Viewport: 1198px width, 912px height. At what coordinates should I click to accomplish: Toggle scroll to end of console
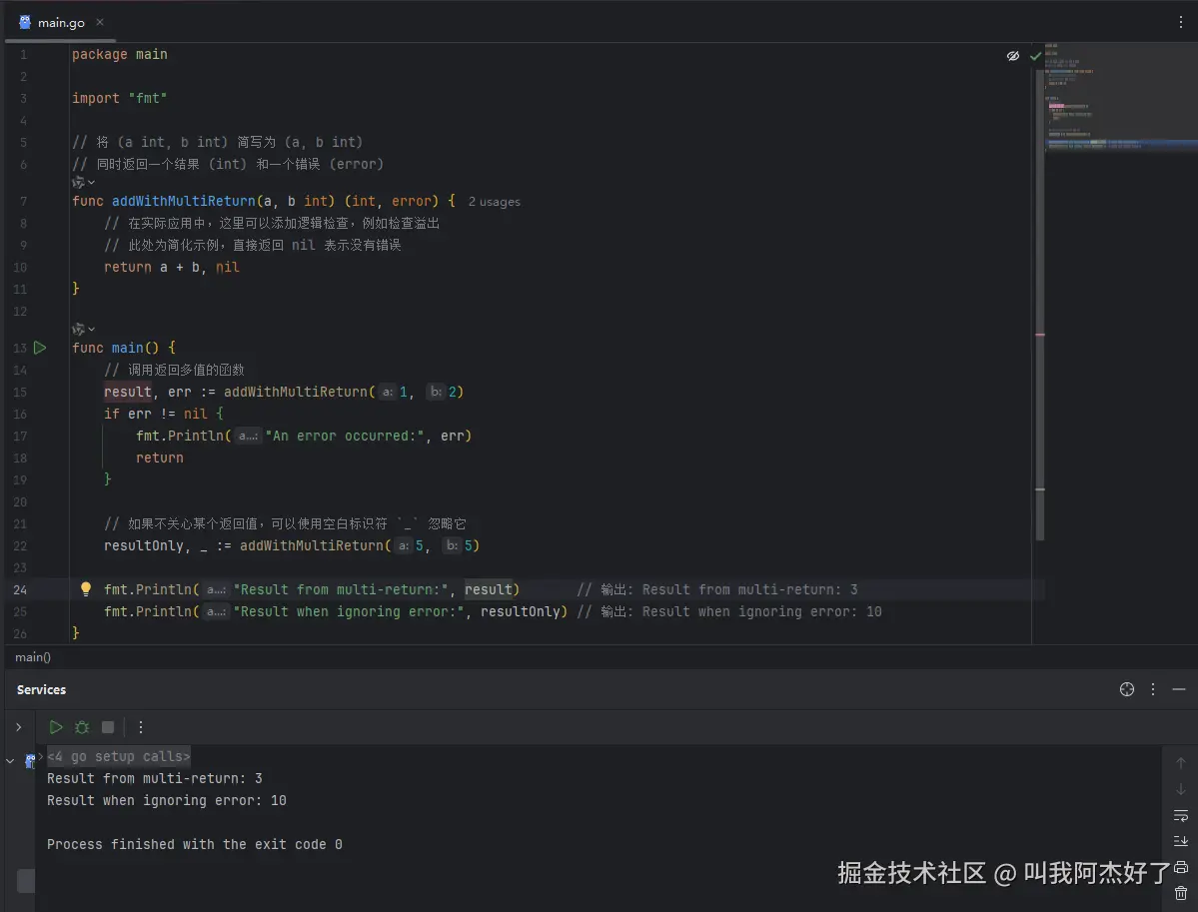1180,841
